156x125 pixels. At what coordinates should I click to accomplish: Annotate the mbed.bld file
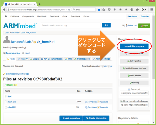click(104, 107)
